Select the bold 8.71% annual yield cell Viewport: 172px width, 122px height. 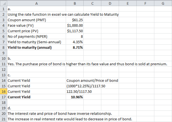point(75,47)
